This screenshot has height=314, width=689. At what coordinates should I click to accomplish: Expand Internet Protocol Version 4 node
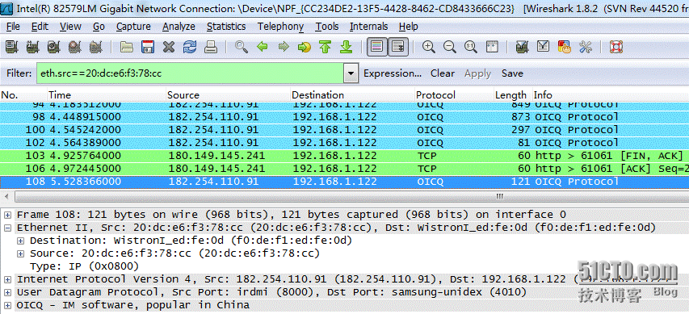click(7, 279)
